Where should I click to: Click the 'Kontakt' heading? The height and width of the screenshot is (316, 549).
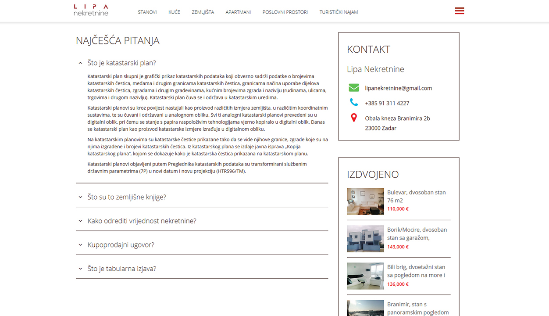coord(368,49)
